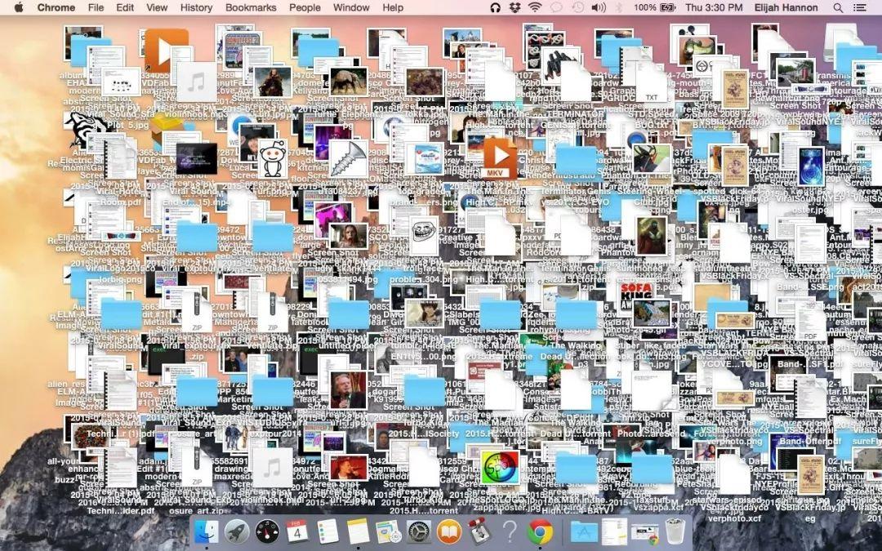This screenshot has height=551, width=882.
Task: Open Calendar icon showing 4 in Dock
Action: (297, 531)
